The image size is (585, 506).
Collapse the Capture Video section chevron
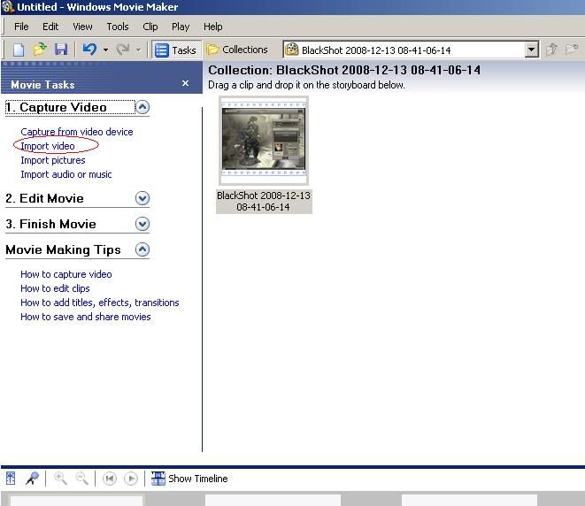point(142,107)
